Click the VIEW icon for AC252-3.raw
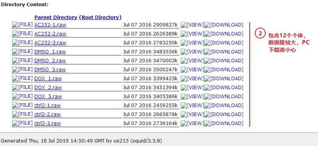Screen dimensions: 318x146 coord(192,43)
